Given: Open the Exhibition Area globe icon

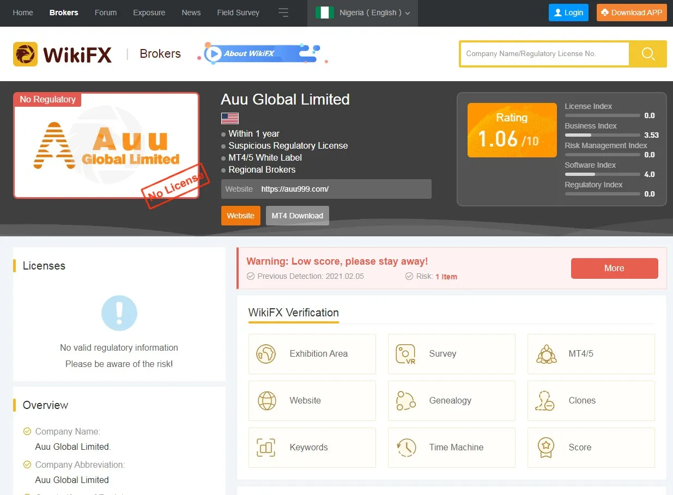Looking at the screenshot, I should [266, 354].
